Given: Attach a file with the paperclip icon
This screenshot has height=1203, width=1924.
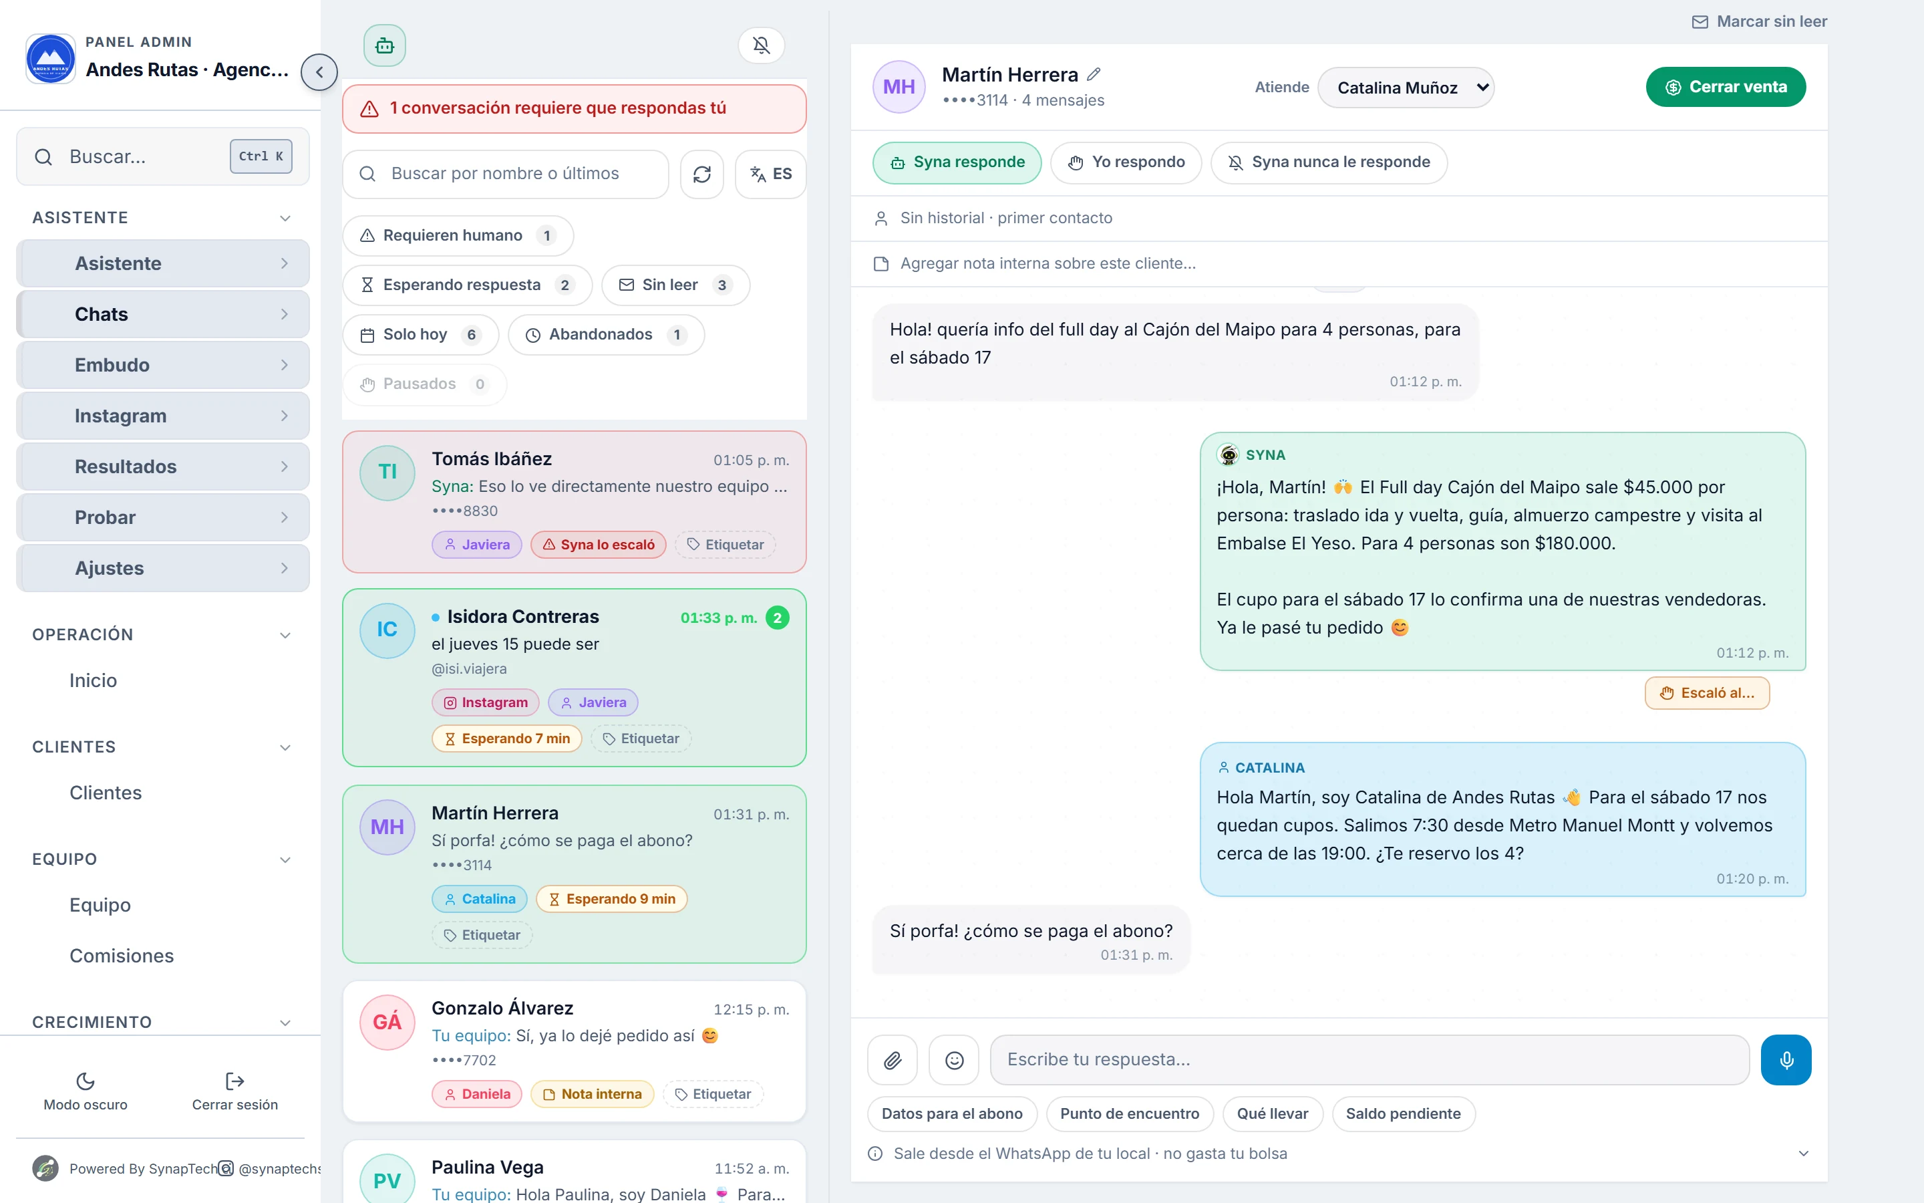Looking at the screenshot, I should 893,1060.
